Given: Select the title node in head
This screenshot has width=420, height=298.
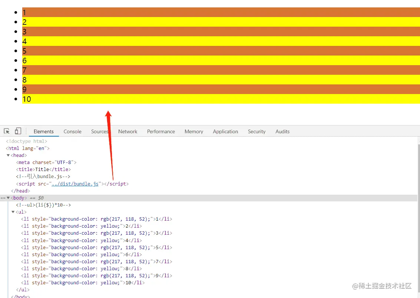Looking at the screenshot, I should [x=43, y=169].
